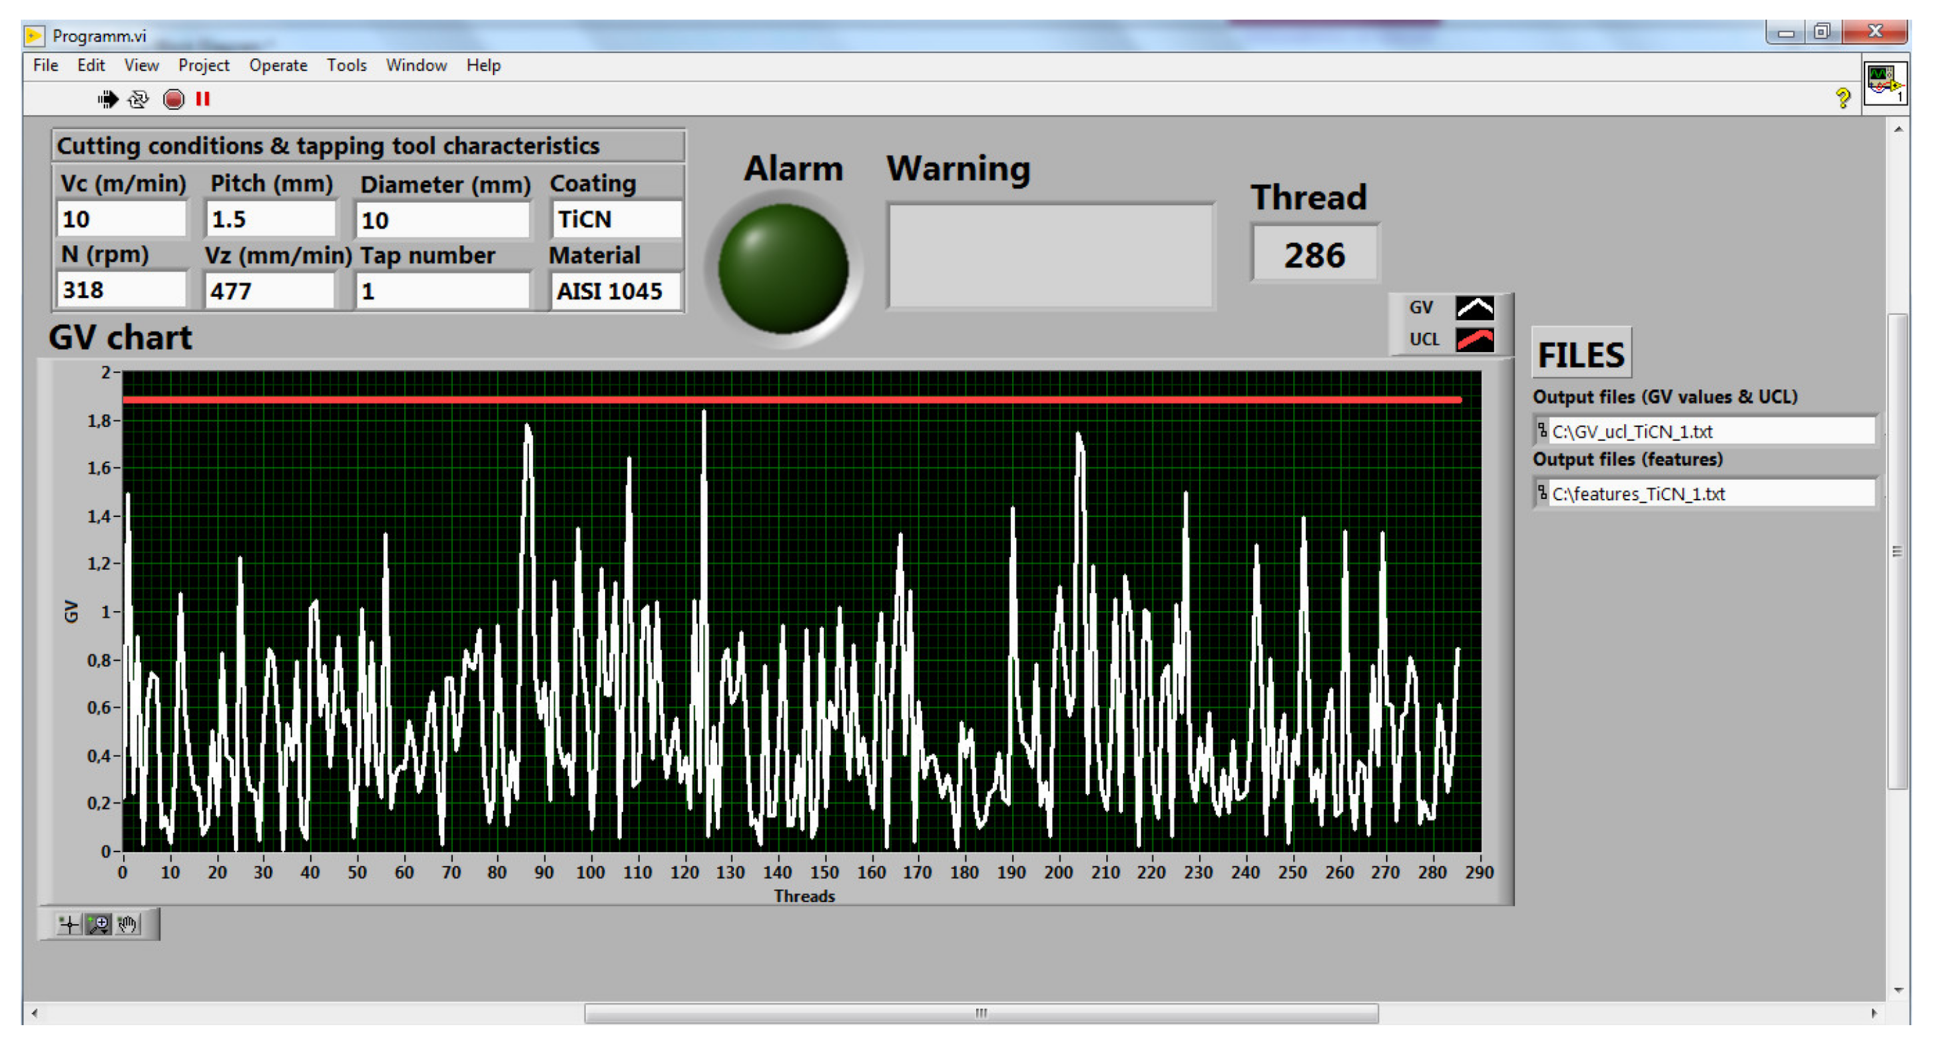Click the features_TiCN_1.txt path browse icon
Image resolution: width=1941 pixels, height=1044 pixels.
pyautogui.click(x=1542, y=493)
